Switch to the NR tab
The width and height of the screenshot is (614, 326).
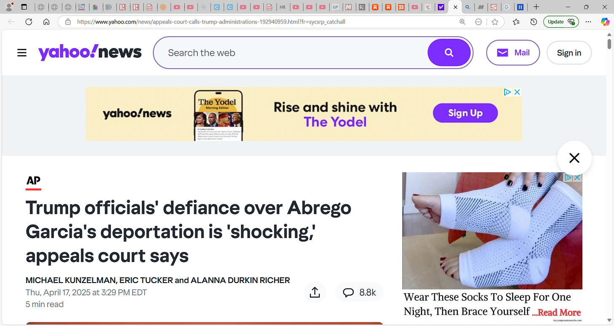click(x=282, y=7)
